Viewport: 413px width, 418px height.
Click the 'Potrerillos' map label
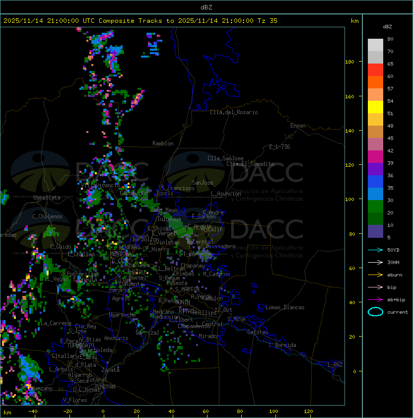83,274
